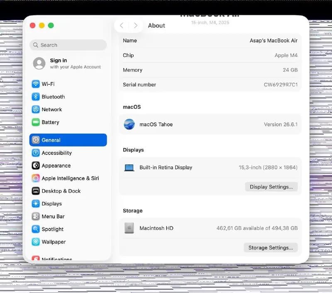Click the Accessibility icon

(36, 153)
